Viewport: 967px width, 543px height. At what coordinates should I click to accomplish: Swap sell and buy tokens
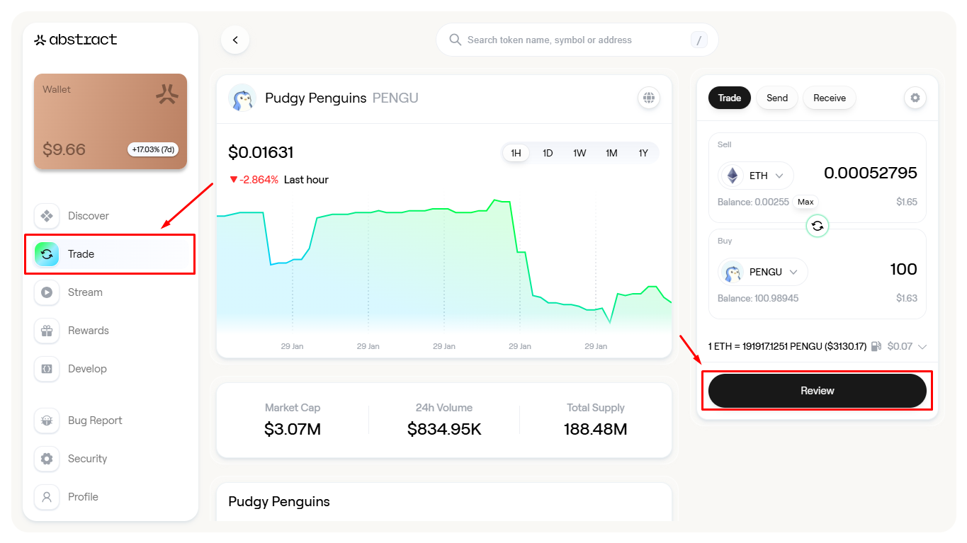818,226
